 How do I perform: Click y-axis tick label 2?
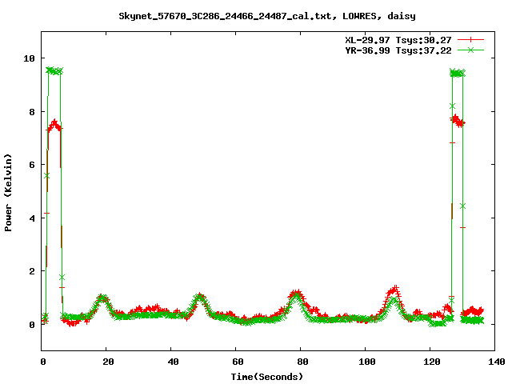pyautogui.click(x=32, y=271)
